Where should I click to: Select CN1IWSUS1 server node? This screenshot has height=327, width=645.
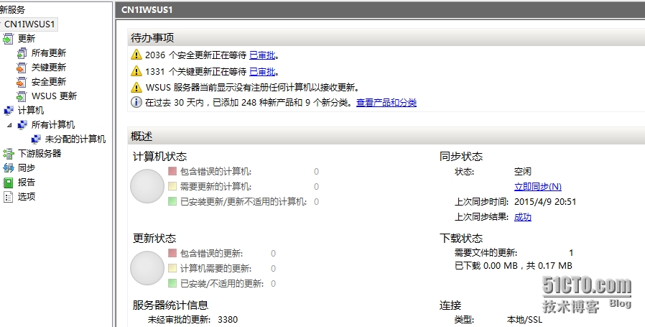[29, 24]
